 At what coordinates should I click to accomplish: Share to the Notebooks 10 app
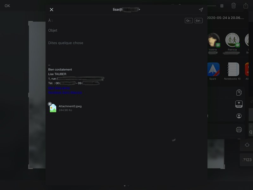(232, 69)
